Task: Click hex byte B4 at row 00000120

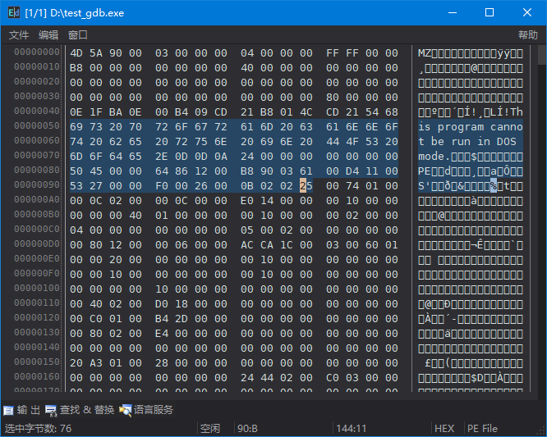Action: pos(162,319)
